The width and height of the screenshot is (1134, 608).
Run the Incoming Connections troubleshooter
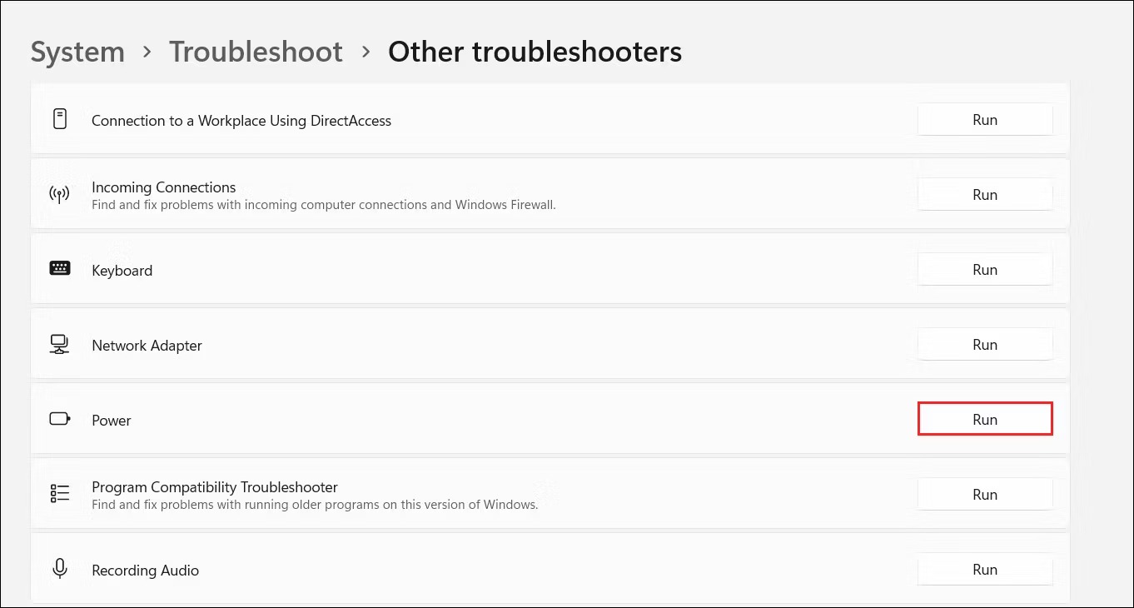tap(985, 195)
